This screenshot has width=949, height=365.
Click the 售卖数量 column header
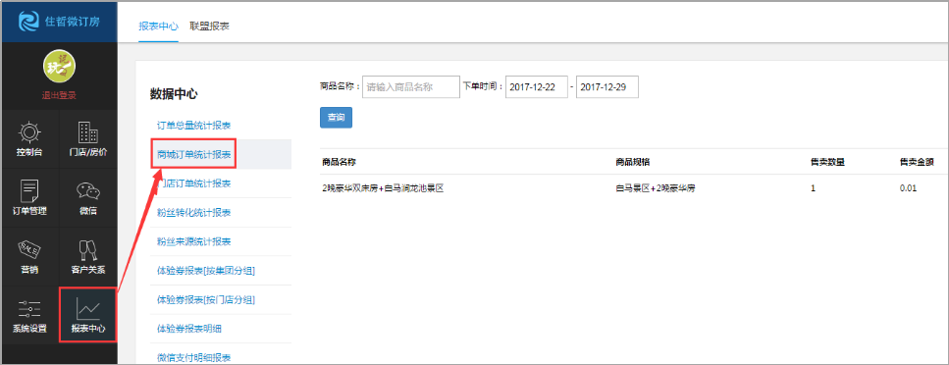pyautogui.click(x=828, y=162)
